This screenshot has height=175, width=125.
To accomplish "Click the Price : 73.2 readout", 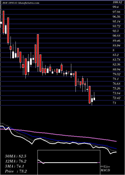I will [16, 171].
